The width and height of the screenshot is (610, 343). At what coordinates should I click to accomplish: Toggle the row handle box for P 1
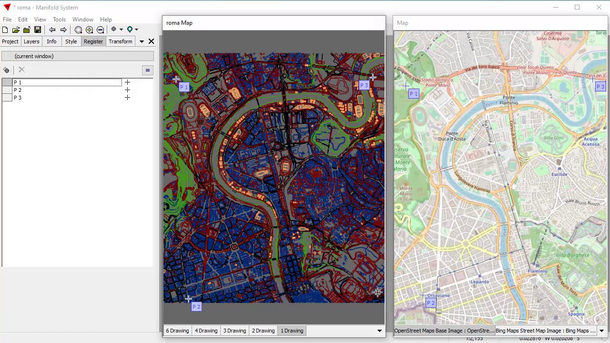[x=7, y=82]
